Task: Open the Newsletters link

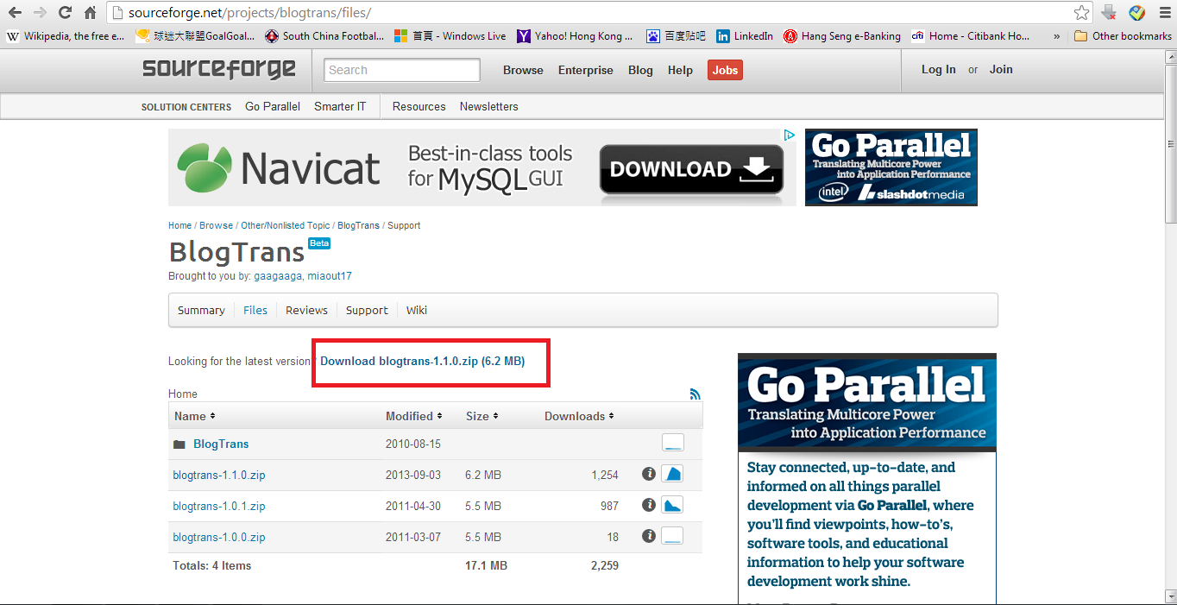Action: (488, 106)
